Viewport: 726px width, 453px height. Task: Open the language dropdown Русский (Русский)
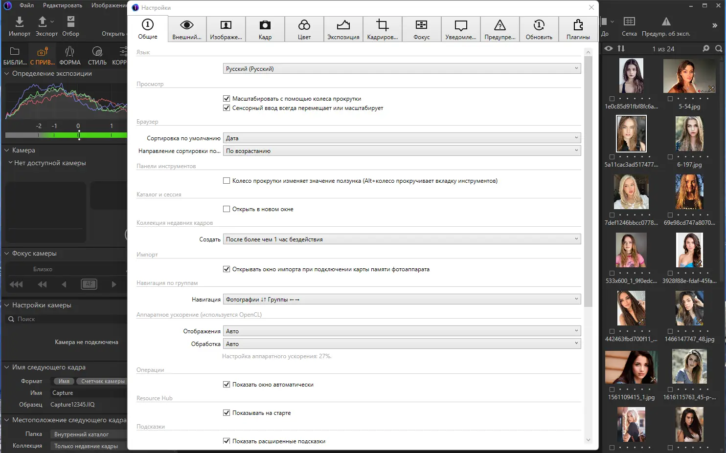click(x=402, y=69)
